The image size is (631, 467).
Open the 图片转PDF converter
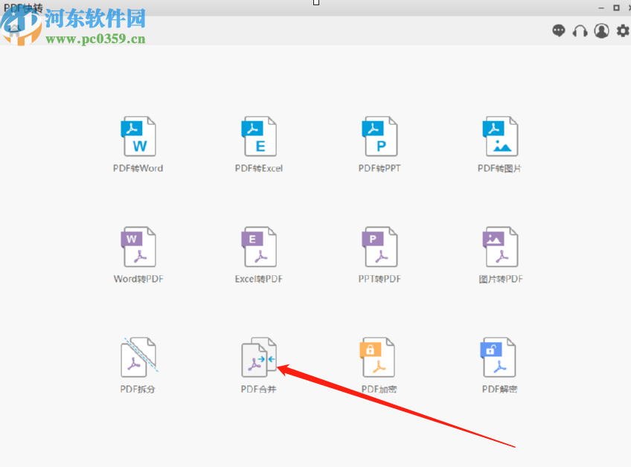[x=500, y=245]
